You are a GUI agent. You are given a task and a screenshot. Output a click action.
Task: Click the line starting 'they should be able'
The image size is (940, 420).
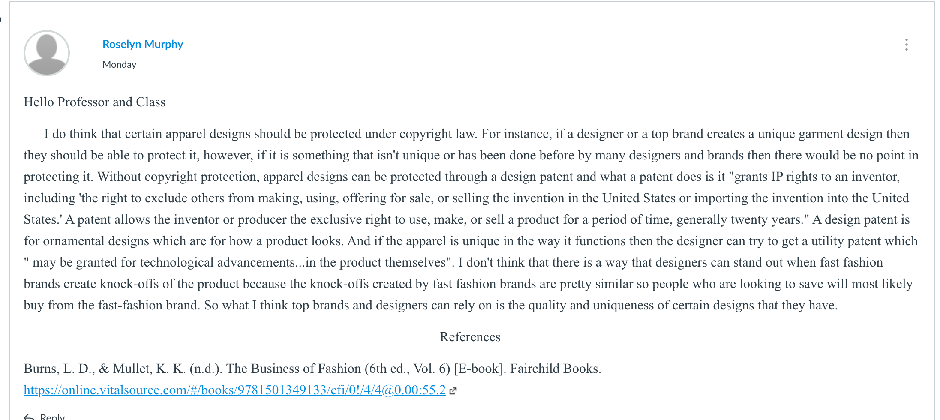click(x=471, y=155)
